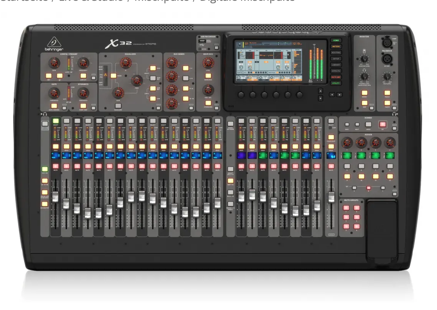437x310 pixels.
Task: Click the left arrow button beside display
Action: pyautogui.click(x=332, y=95)
